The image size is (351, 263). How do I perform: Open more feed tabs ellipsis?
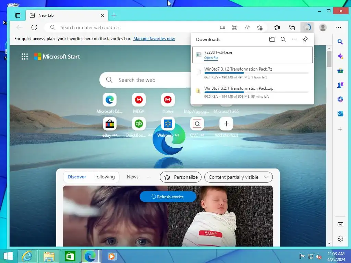click(x=149, y=177)
